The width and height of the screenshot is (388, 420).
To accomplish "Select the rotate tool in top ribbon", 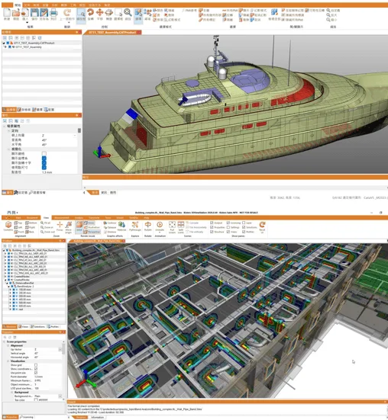I will (x=90, y=12).
